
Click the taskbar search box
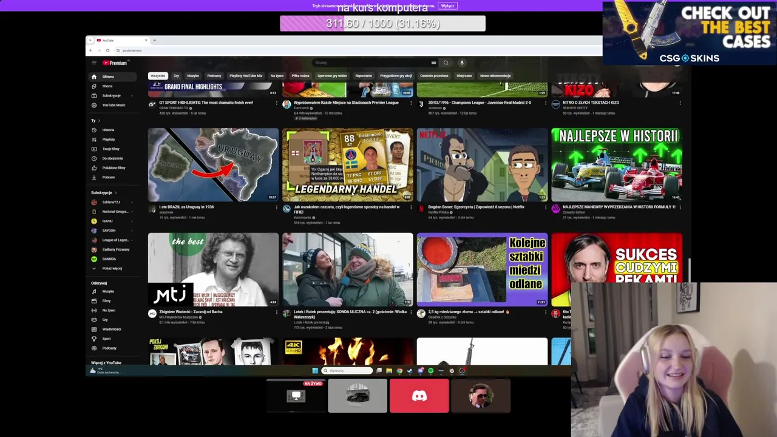(347, 371)
